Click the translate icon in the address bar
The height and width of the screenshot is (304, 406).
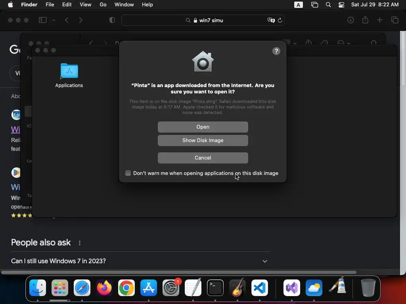coord(271,20)
